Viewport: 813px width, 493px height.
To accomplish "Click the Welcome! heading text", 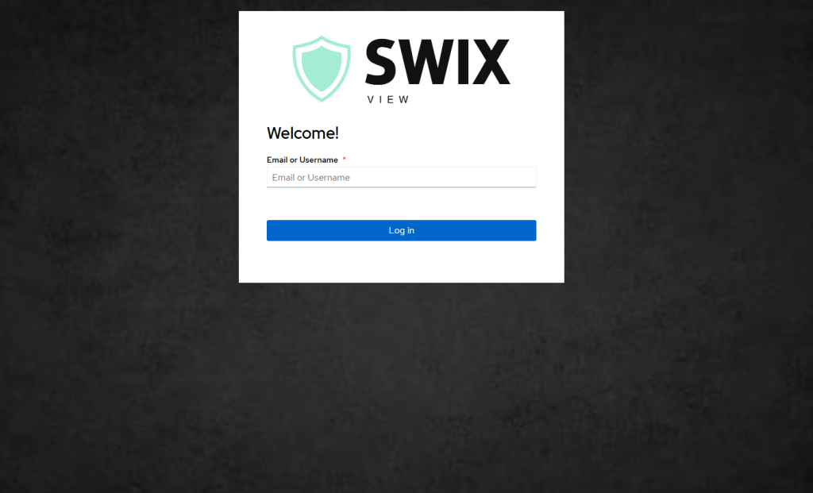I will coord(302,133).
